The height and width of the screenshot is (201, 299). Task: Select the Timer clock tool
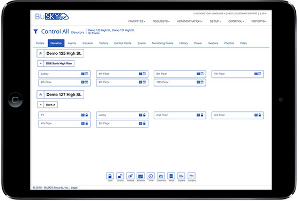151,176
